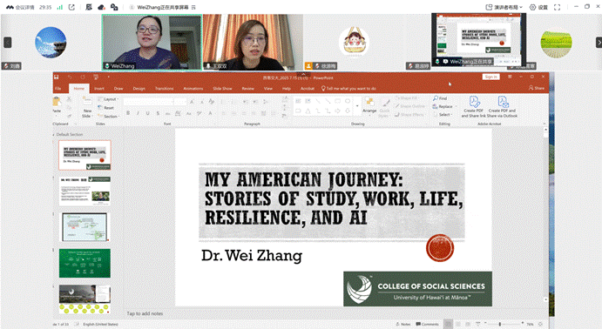Switch to the Design ribbon tab
This screenshot has width=602, height=329.
[139, 89]
